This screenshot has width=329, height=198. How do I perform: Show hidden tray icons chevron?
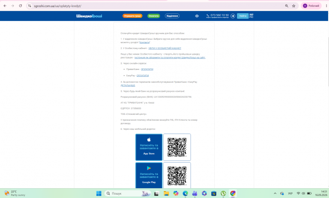point(275,193)
